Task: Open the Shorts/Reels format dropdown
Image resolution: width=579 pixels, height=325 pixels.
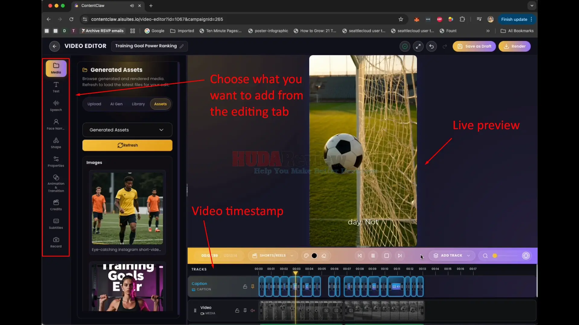Action: [273, 256]
